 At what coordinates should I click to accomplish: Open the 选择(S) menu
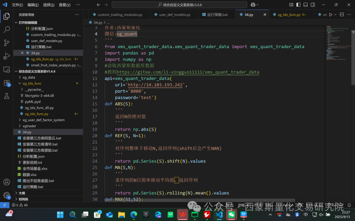click(49, 5)
